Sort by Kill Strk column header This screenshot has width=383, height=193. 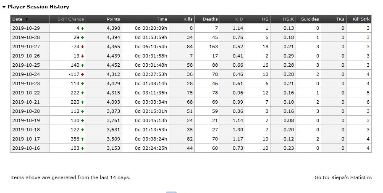click(x=361, y=19)
